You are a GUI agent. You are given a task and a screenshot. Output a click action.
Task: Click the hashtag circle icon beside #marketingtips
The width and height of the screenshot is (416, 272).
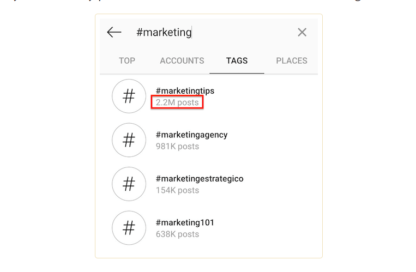coord(129,96)
